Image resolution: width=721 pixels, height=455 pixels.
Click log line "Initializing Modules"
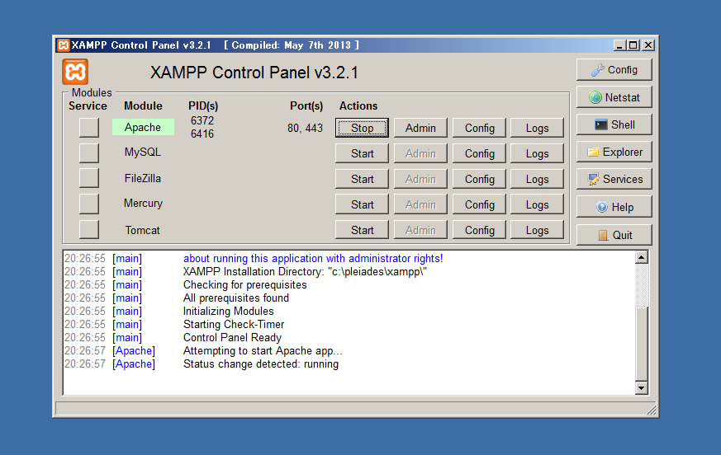point(229,311)
